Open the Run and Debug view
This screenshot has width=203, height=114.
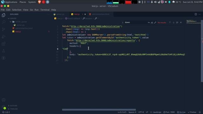[3, 37]
